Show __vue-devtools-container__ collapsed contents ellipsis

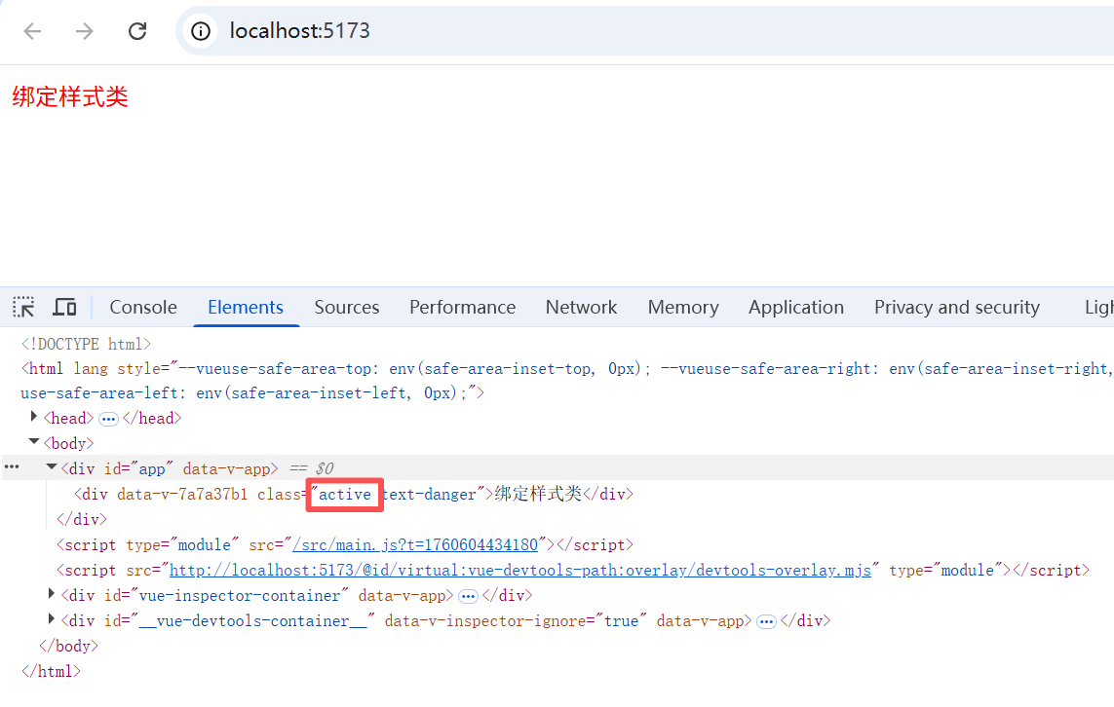pos(766,622)
